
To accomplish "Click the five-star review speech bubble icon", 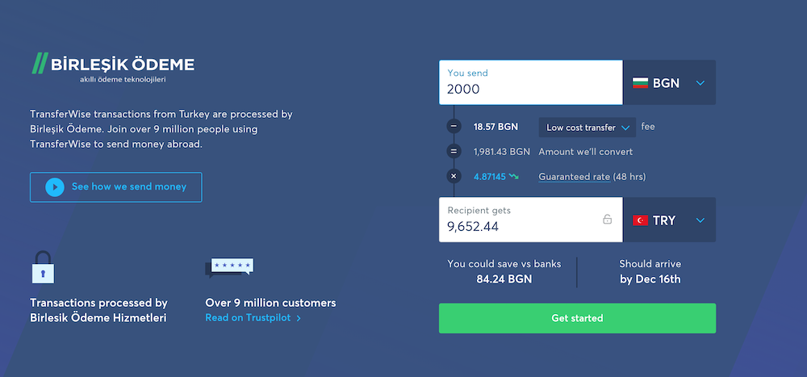I will point(229,268).
